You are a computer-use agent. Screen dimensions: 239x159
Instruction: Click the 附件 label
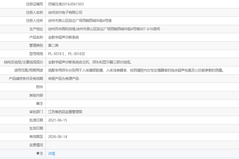point(40,87)
